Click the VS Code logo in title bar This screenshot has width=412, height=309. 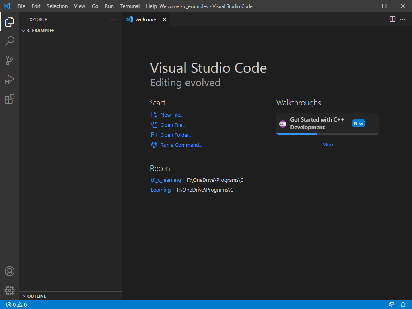[7, 6]
